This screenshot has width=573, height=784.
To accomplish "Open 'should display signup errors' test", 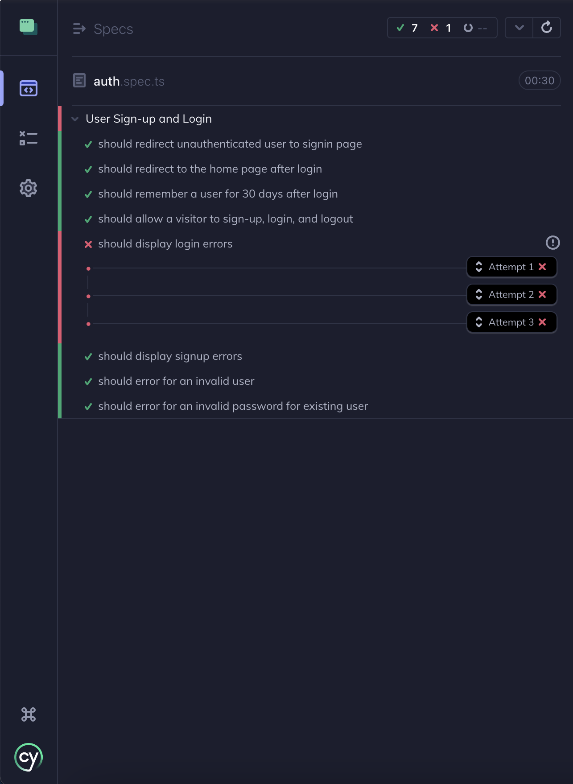I will pyautogui.click(x=170, y=356).
